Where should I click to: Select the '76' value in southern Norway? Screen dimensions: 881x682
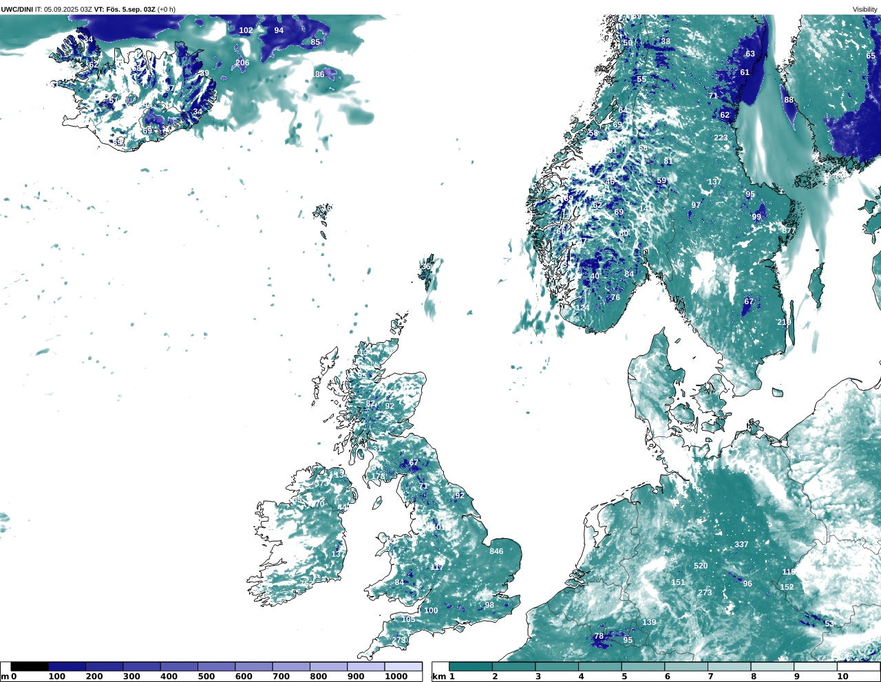click(615, 297)
